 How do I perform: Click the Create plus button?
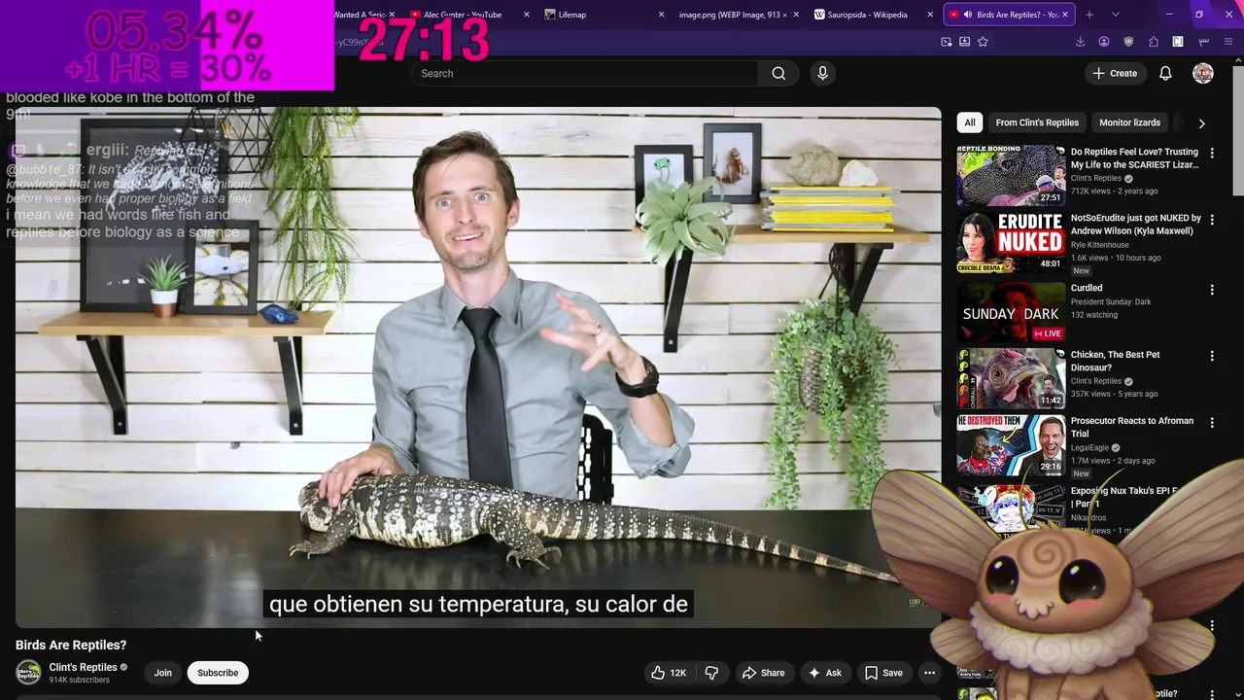(x=1114, y=73)
